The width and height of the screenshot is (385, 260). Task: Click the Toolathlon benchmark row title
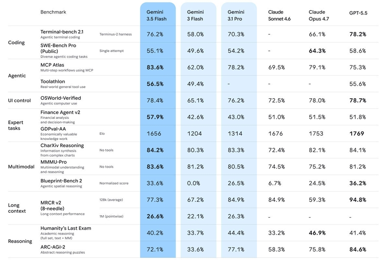point(52,81)
